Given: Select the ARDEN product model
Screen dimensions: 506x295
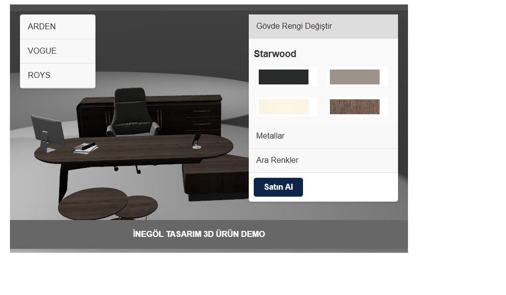Looking at the screenshot, I should 57,27.
